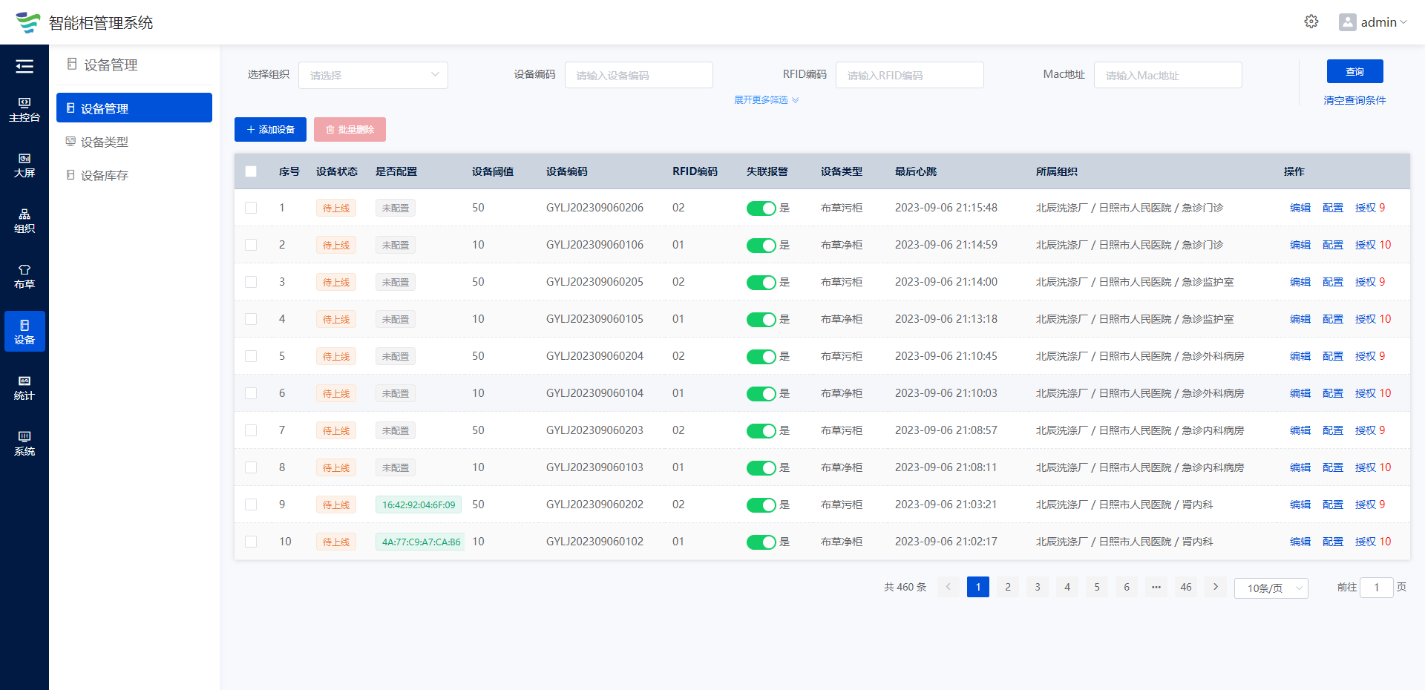The width and height of the screenshot is (1425, 690).
Task: Click 授权 for device GYLJ202309060102
Action: [x=1373, y=542]
